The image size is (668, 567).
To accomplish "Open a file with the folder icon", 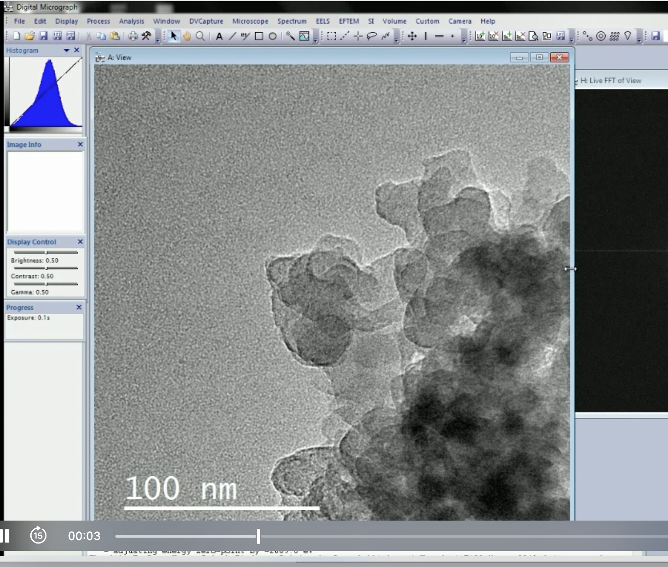I will pyautogui.click(x=30, y=36).
